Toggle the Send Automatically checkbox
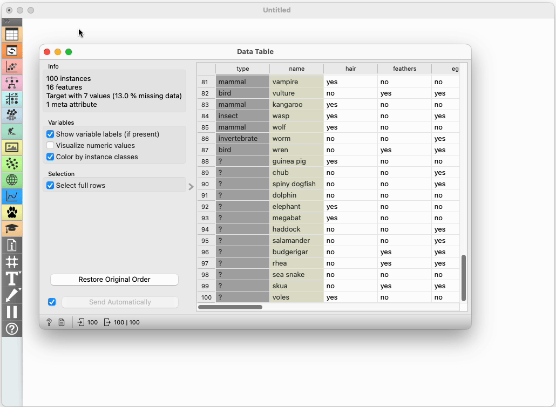Image resolution: width=556 pixels, height=407 pixels. (x=52, y=302)
